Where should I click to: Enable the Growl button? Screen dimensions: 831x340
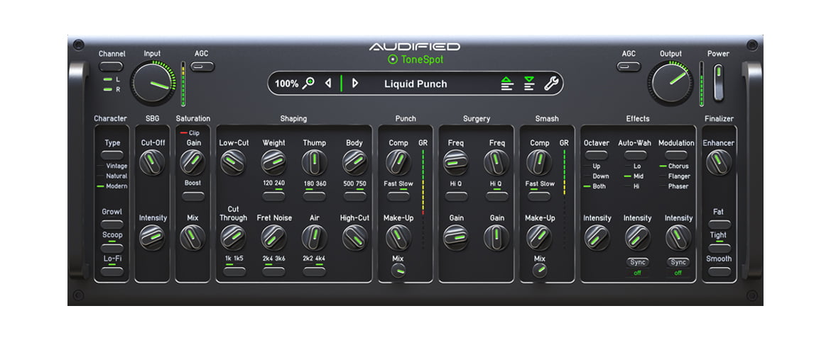click(112, 225)
